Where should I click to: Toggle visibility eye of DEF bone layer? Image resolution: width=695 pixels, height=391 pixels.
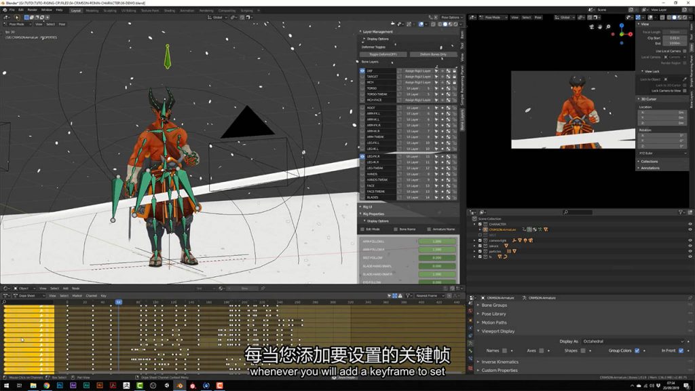[x=362, y=71]
